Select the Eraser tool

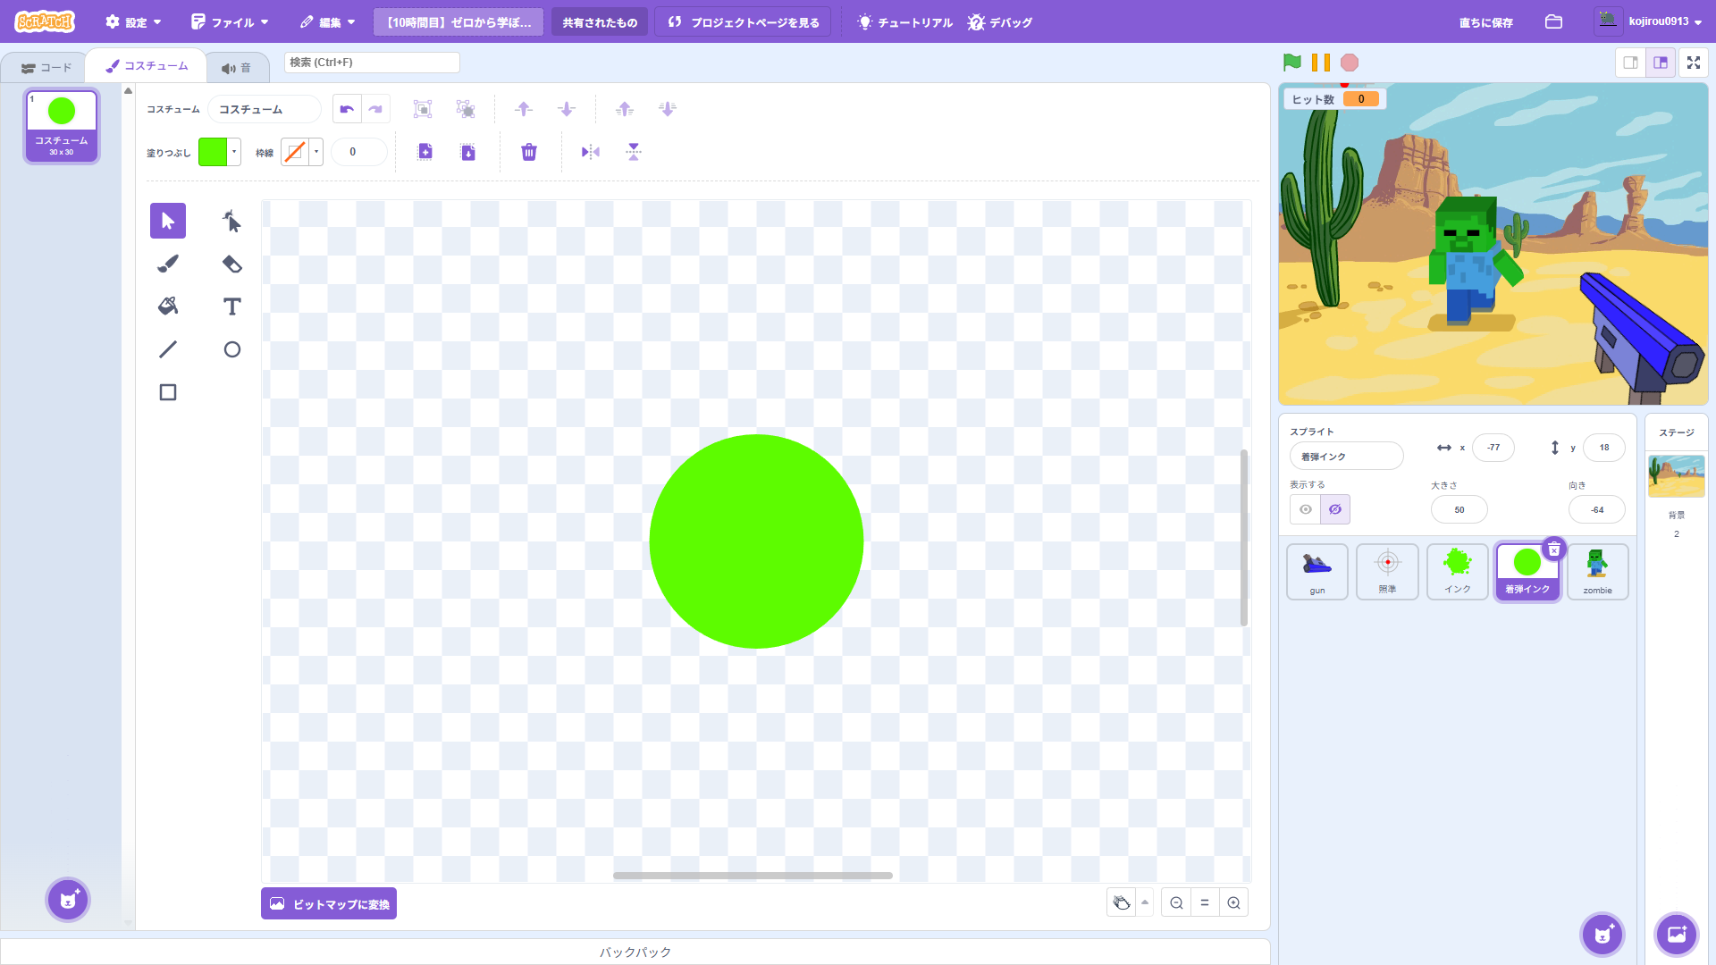point(232,264)
